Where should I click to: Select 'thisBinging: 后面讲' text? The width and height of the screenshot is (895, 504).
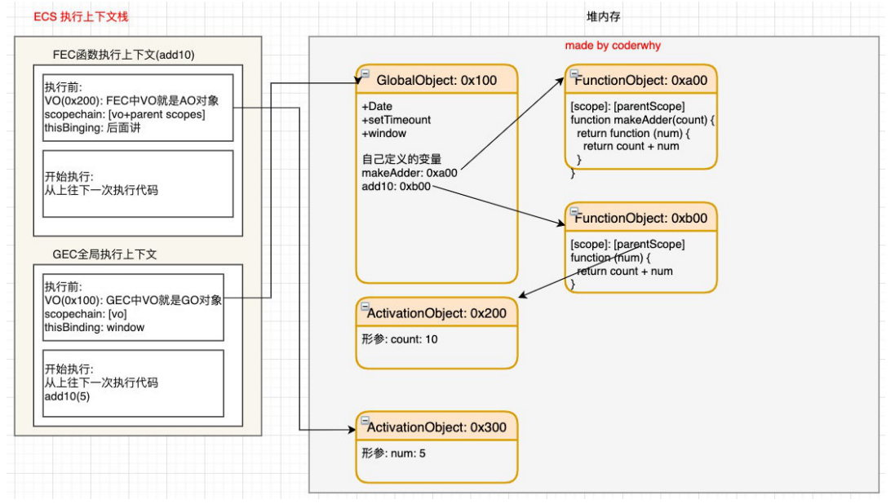[92, 128]
